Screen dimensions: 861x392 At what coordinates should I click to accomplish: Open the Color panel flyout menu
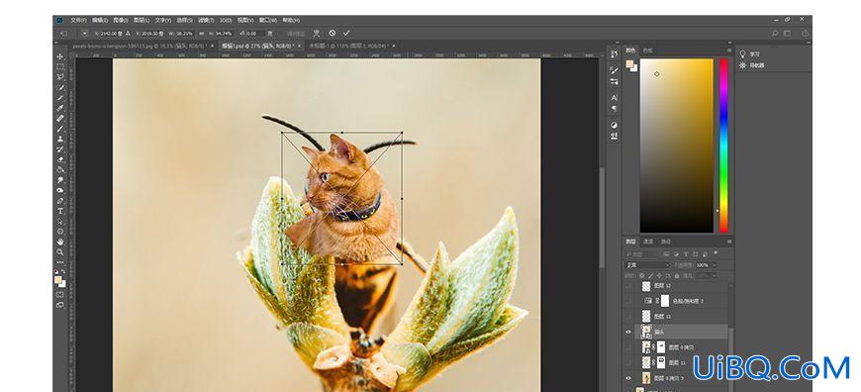point(729,49)
